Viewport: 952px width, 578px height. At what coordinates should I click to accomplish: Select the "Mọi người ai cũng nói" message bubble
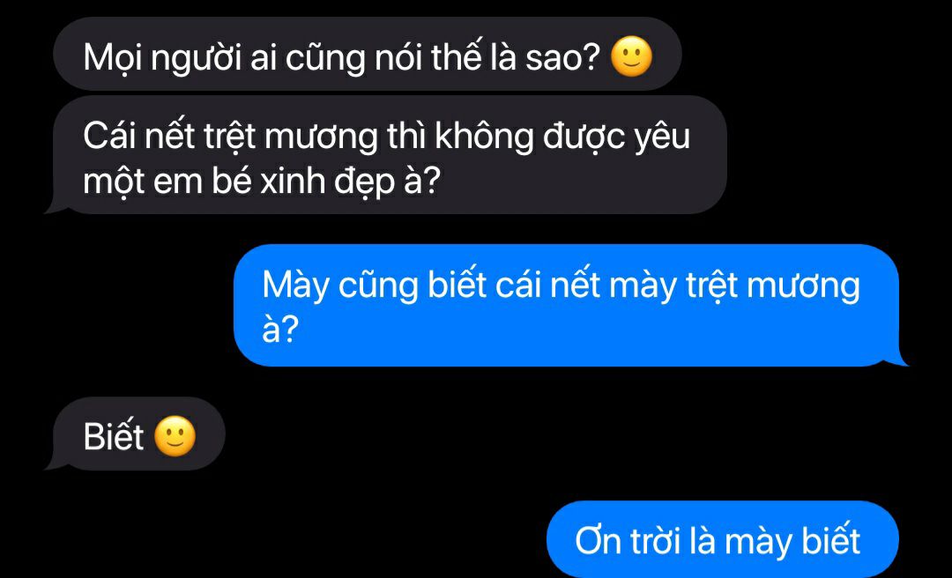(x=368, y=55)
